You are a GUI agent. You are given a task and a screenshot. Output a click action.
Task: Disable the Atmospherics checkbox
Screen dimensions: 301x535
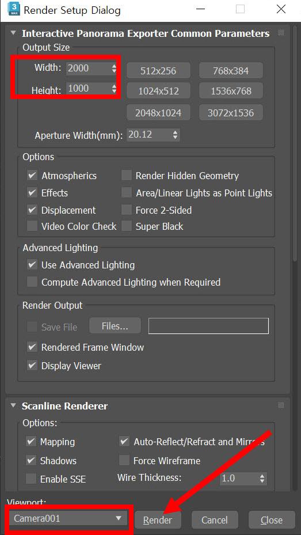pos(32,176)
